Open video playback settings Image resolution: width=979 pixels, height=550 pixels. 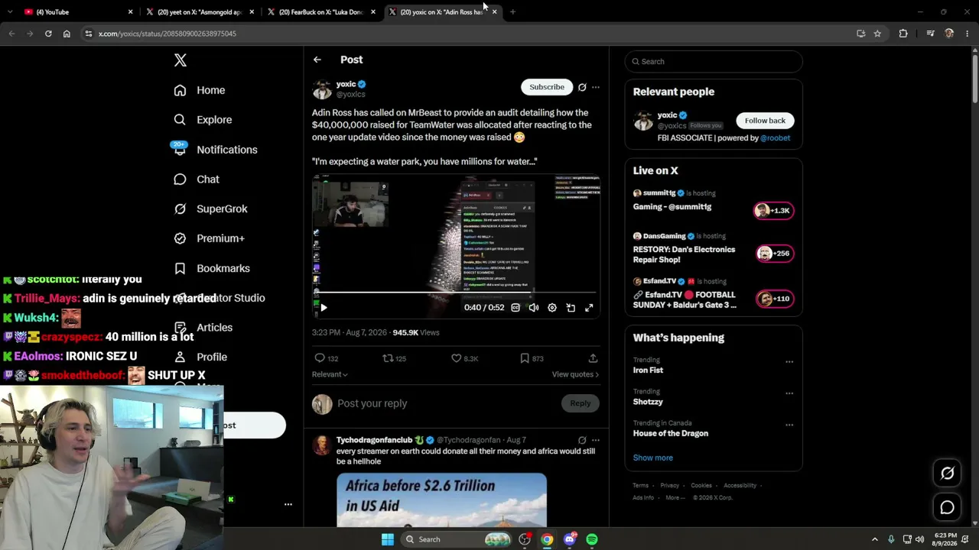point(552,308)
